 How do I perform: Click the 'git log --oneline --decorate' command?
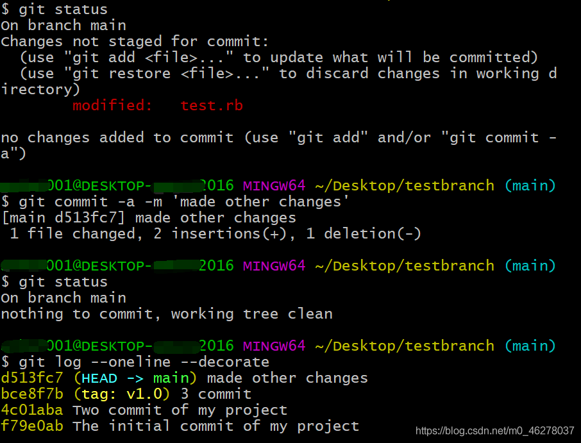click(x=144, y=362)
